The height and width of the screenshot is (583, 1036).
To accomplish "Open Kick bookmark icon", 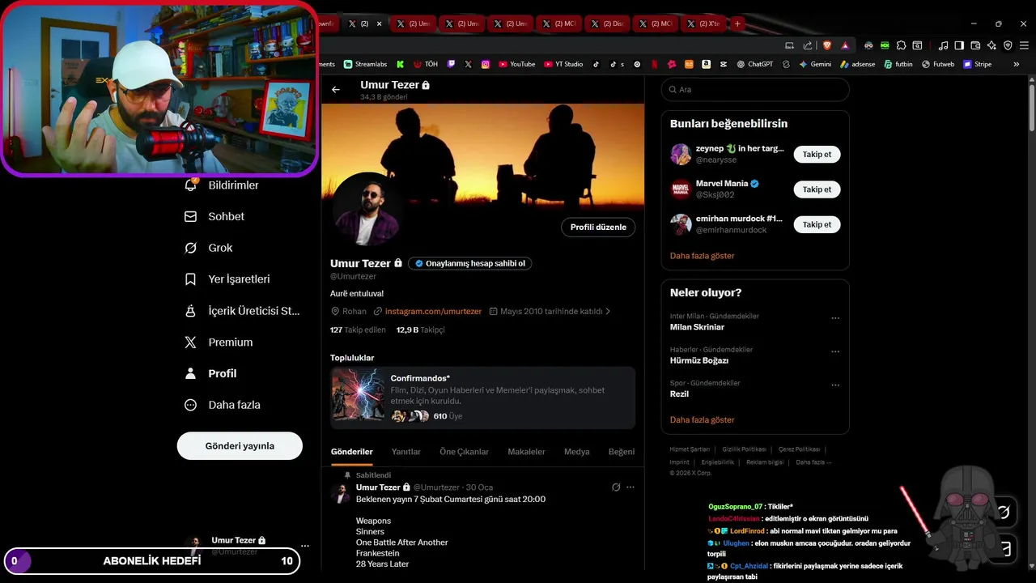I will click(400, 64).
